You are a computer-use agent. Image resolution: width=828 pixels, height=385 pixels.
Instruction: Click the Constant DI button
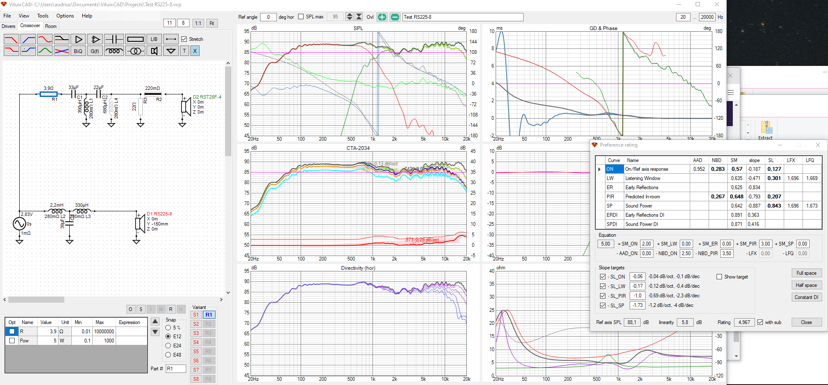point(806,297)
